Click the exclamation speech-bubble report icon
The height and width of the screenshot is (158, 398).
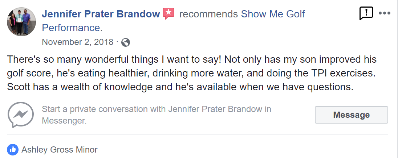[x=366, y=13]
